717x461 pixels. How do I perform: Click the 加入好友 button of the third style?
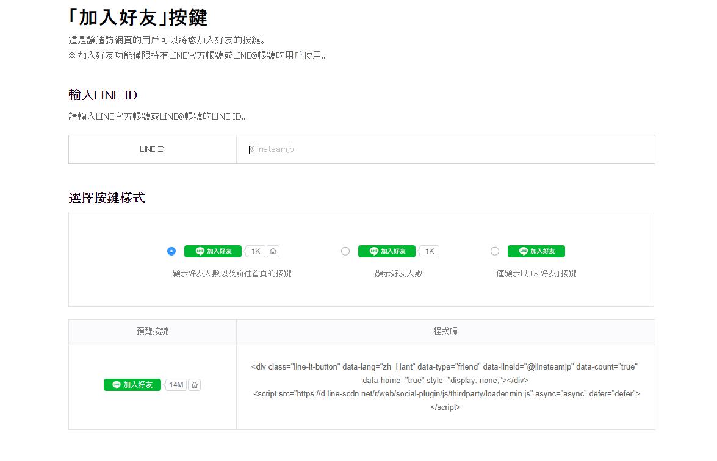pyautogui.click(x=536, y=251)
